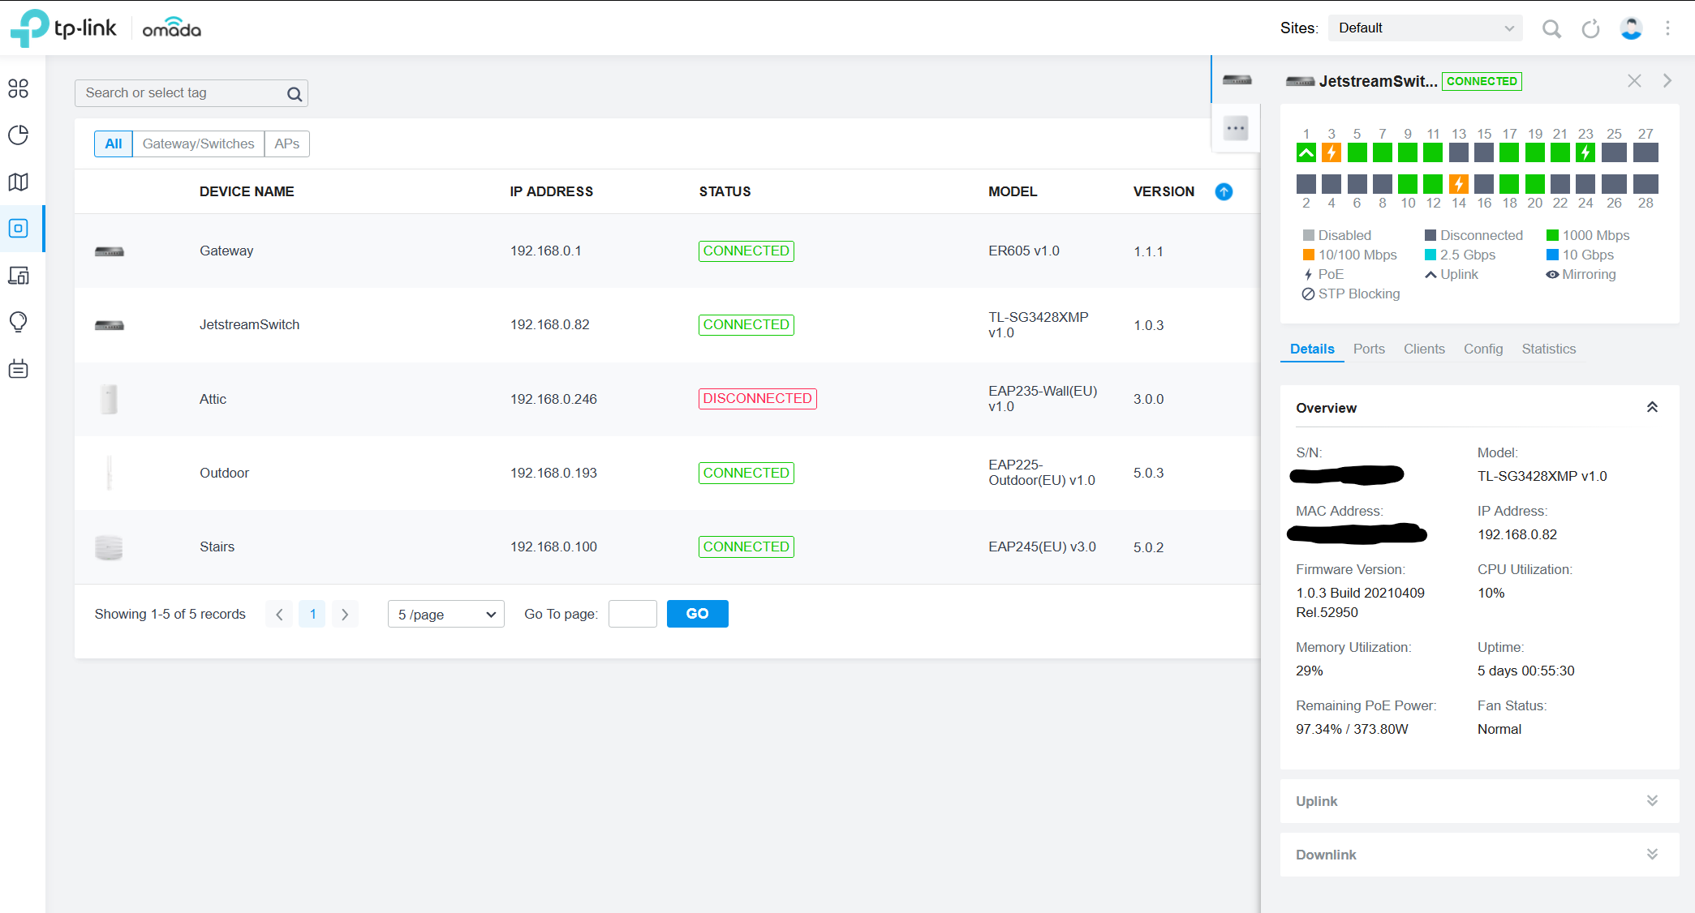Click the global search magnifier icon
The width and height of the screenshot is (1695, 913).
click(1551, 28)
